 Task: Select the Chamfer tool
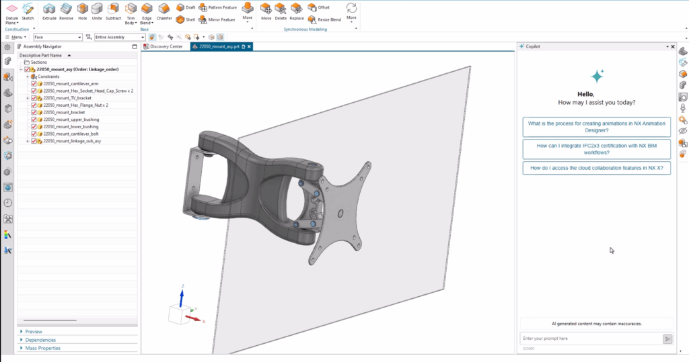coord(164,11)
